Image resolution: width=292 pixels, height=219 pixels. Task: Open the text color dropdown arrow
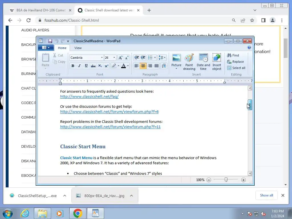pyautogui.click(x=128, y=66)
